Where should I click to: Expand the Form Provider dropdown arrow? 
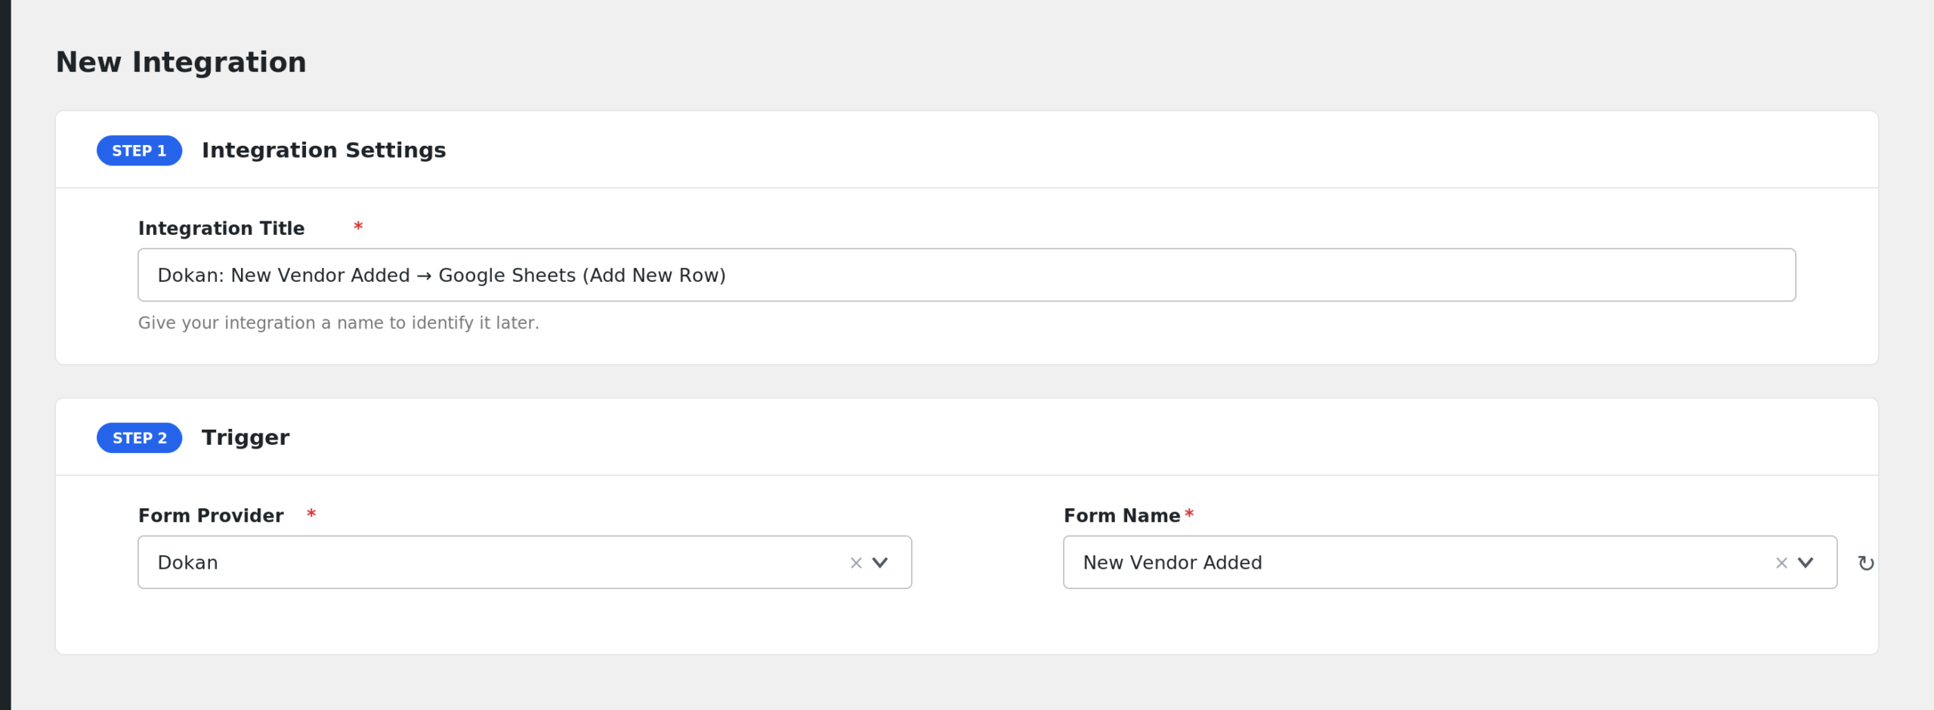[880, 563]
